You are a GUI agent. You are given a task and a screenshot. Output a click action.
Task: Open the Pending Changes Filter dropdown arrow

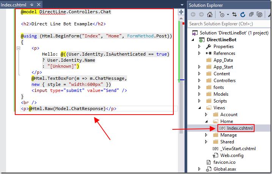click(x=228, y=15)
